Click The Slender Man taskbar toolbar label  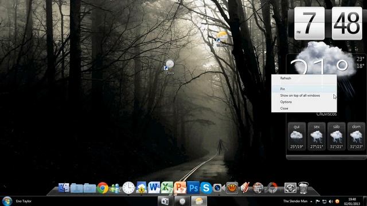(295, 201)
